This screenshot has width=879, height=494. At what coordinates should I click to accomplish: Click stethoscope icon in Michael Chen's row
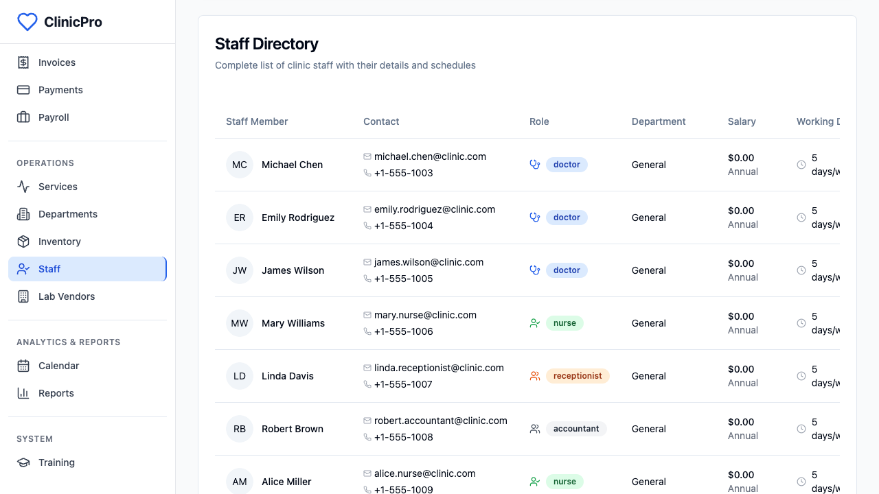[x=535, y=165]
